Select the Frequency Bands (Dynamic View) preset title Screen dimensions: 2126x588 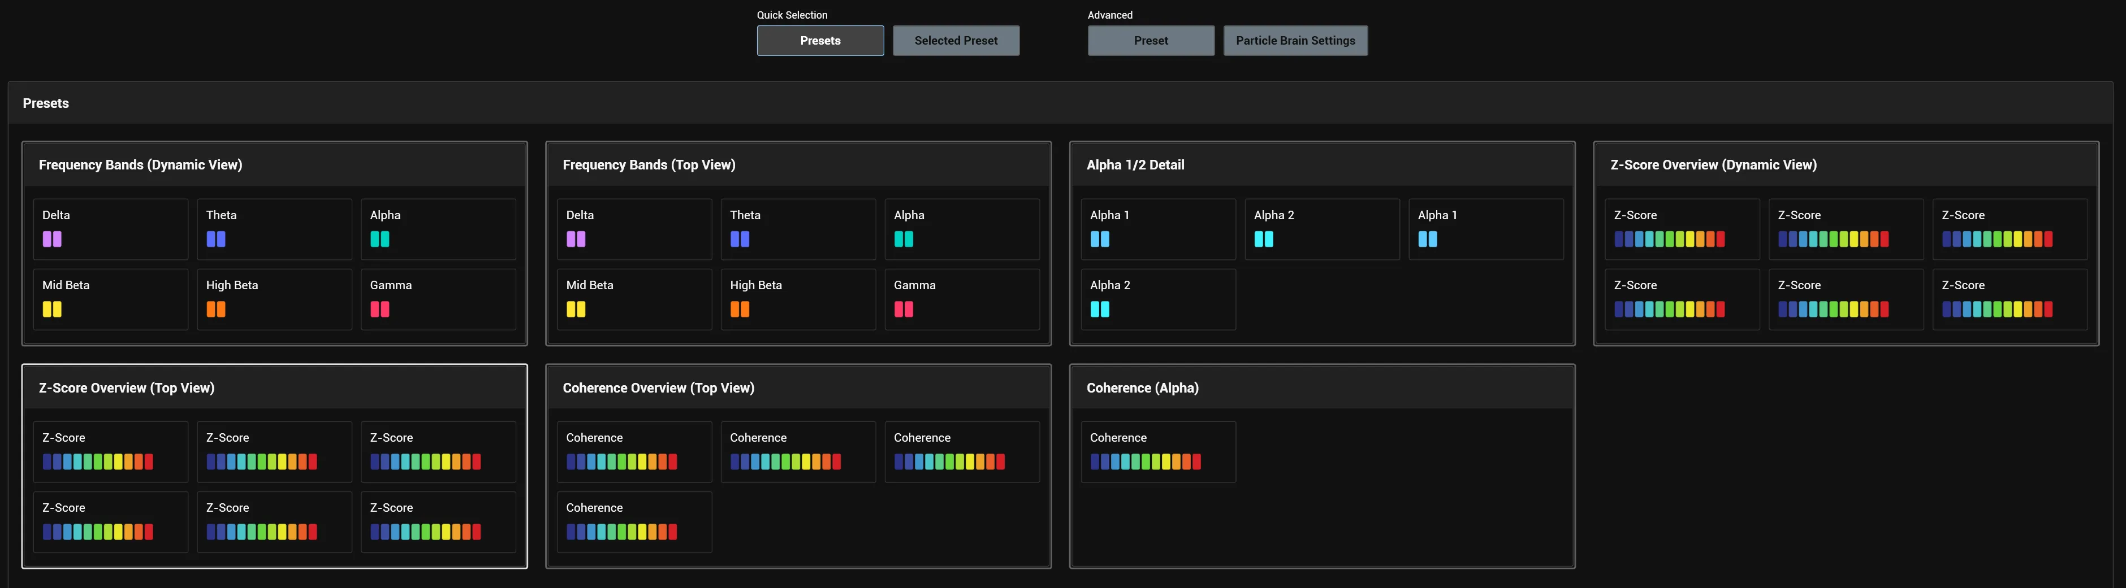(140, 165)
